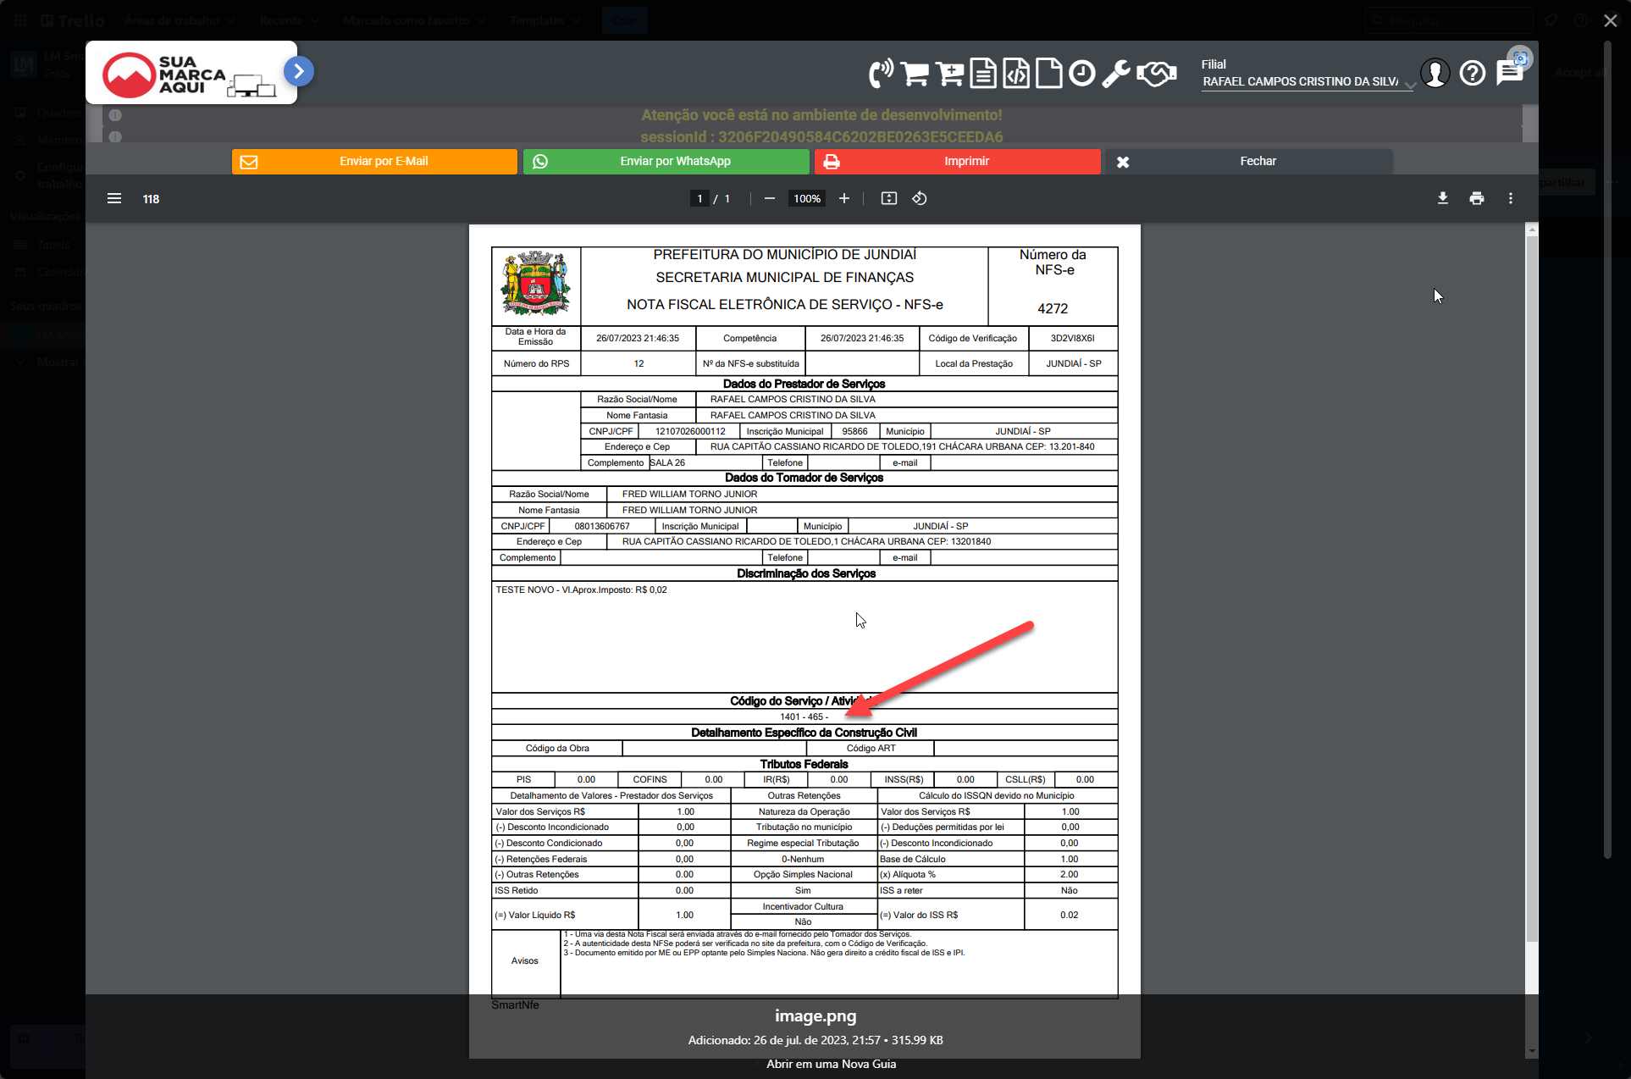
Task: Click the screenshot capture overlay icon
Action: click(1520, 58)
